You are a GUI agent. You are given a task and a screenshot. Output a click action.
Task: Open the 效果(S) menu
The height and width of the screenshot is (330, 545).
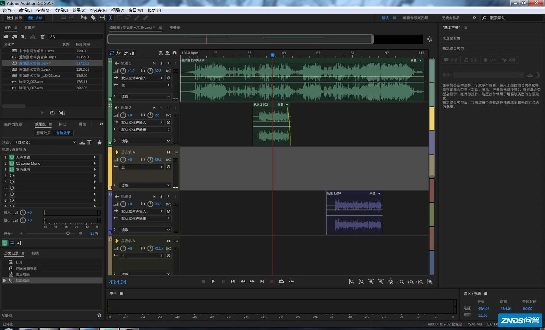79,10
